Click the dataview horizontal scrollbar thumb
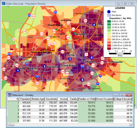Image resolution: width=137 pixels, height=128 pixels. [13, 124]
